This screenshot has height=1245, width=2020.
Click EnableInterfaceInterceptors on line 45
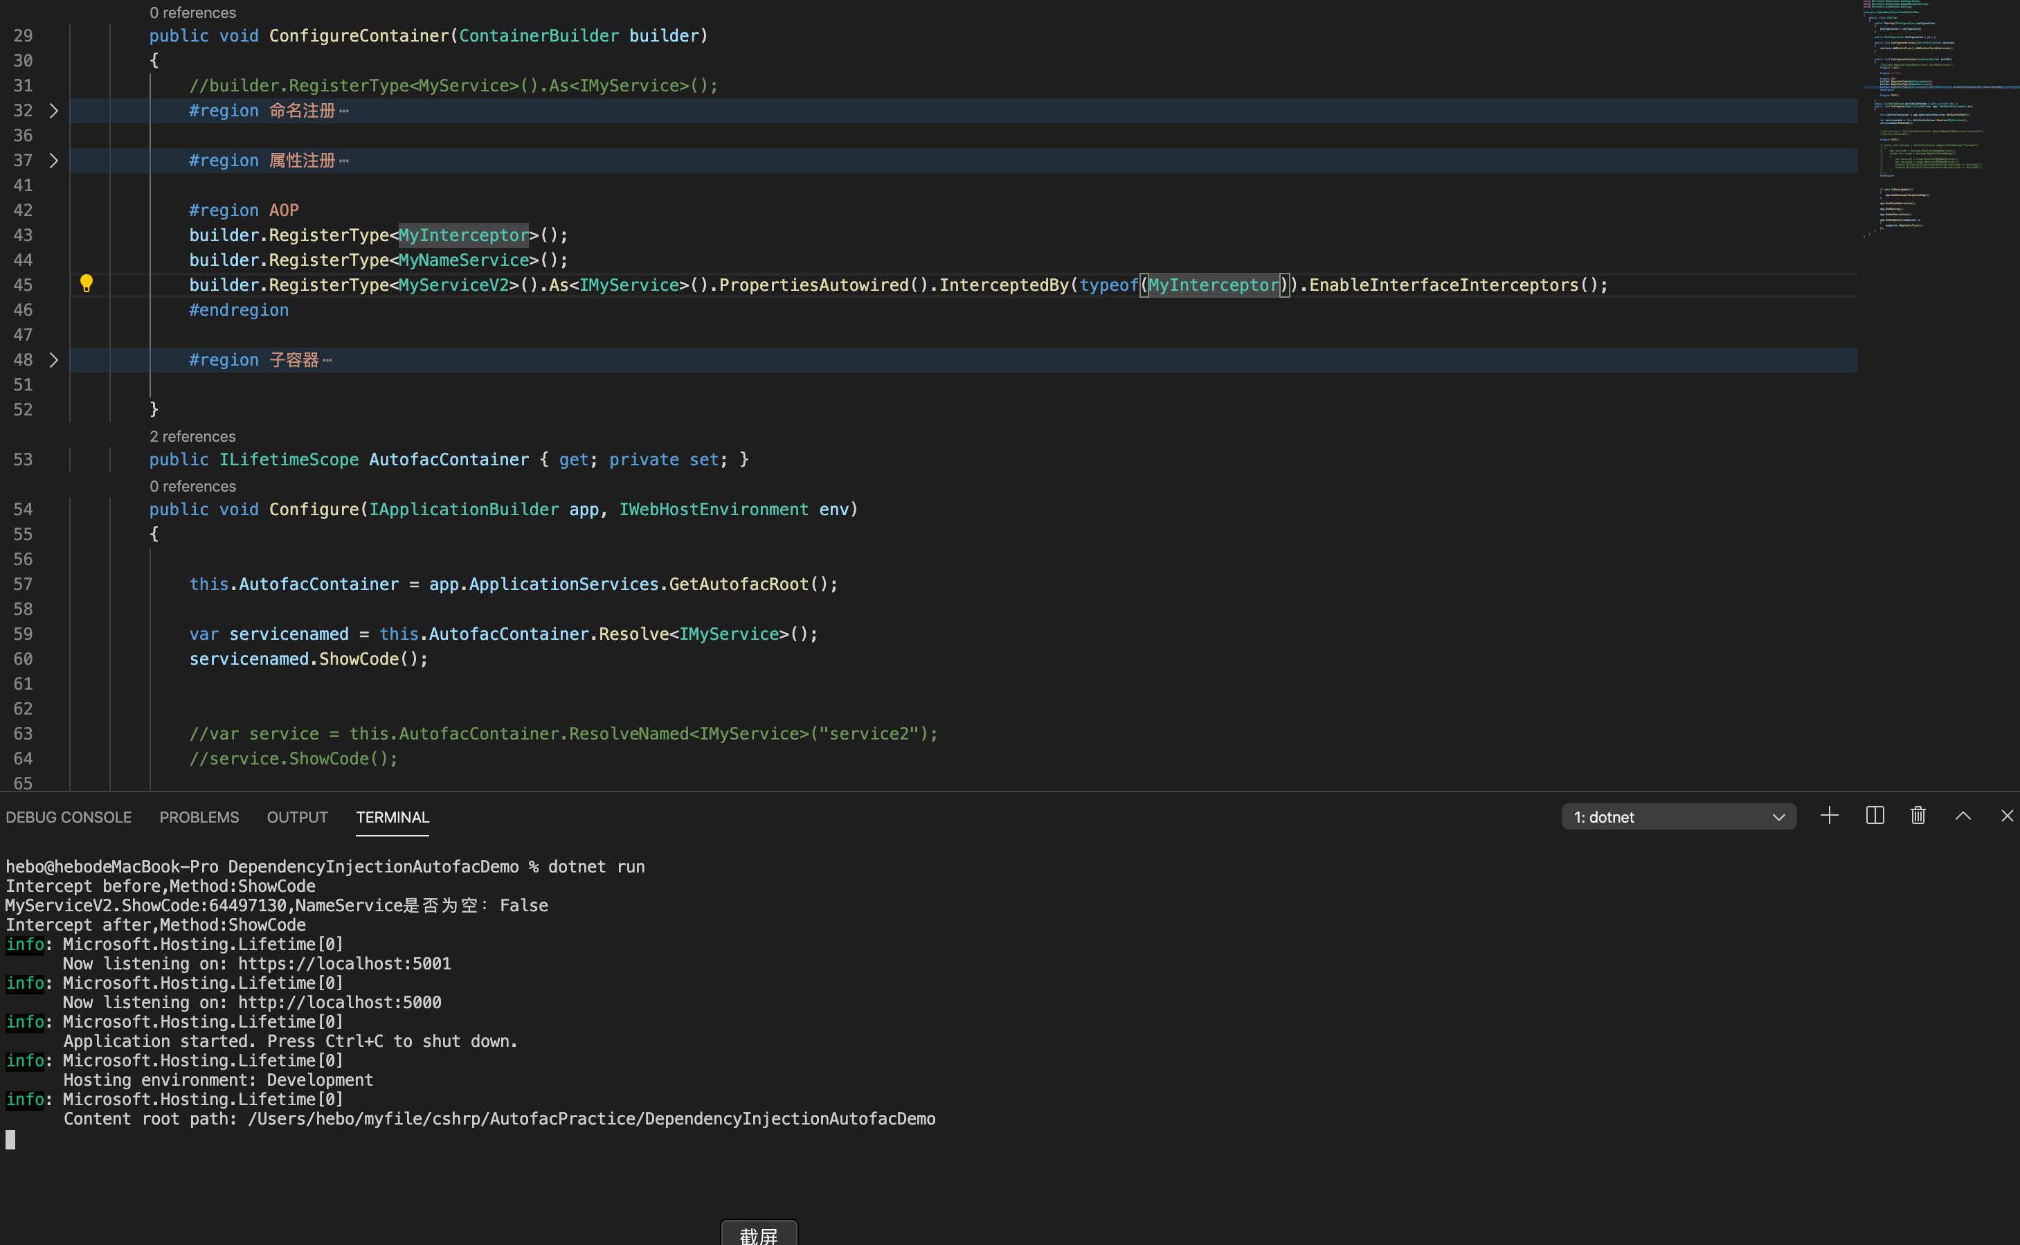pos(1444,285)
